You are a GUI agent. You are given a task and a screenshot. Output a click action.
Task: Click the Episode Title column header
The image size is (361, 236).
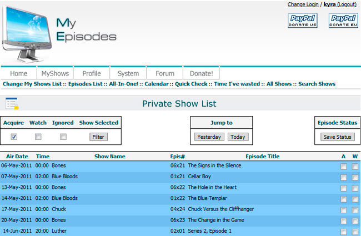tap(263, 157)
